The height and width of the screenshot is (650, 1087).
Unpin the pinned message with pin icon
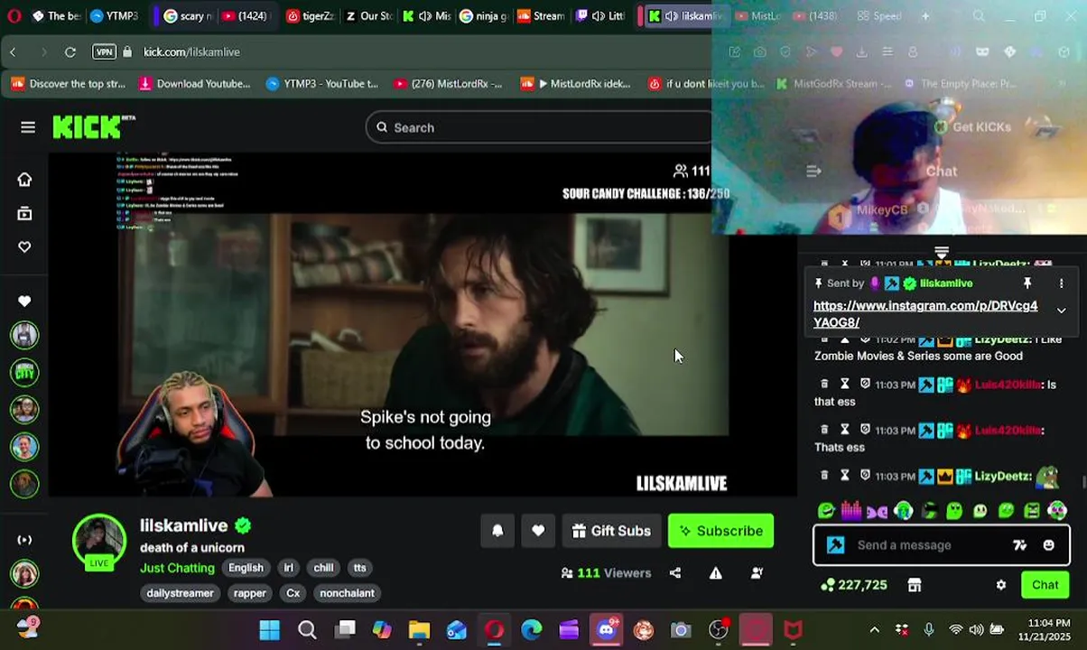(x=1027, y=283)
